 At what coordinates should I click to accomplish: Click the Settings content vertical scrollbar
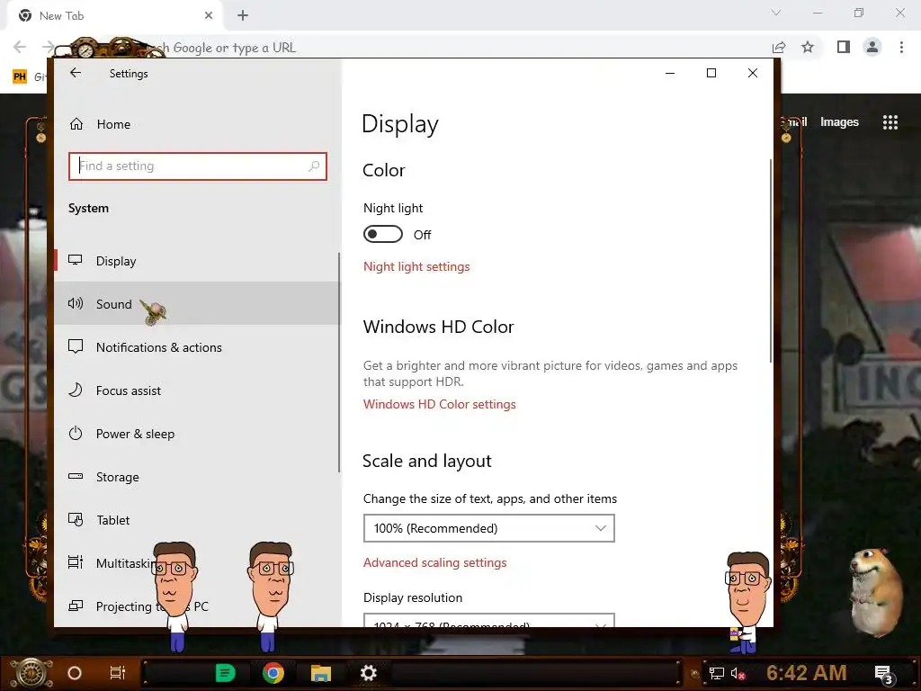(x=770, y=260)
